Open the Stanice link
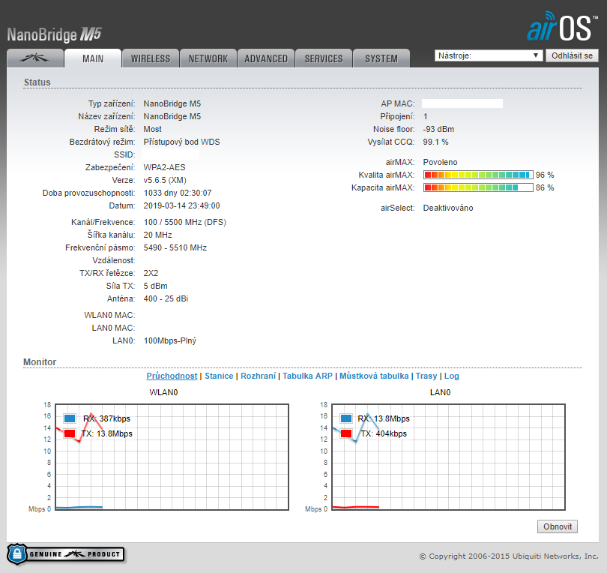Viewport: 607px width, 573px height. [x=219, y=376]
